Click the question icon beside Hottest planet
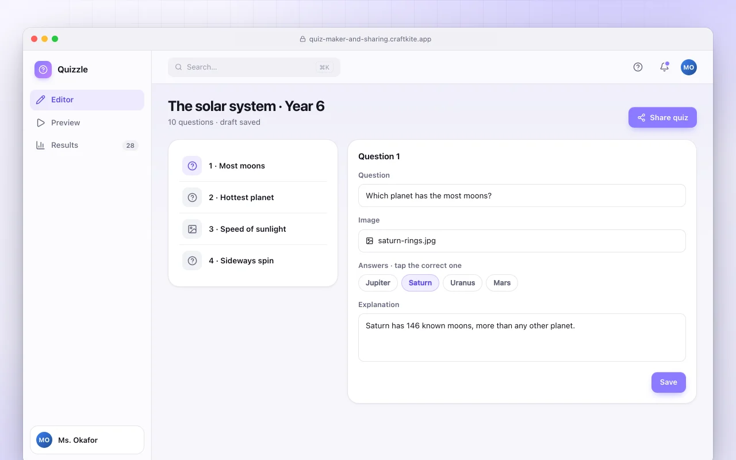Viewport: 736px width, 460px height. 192,197
